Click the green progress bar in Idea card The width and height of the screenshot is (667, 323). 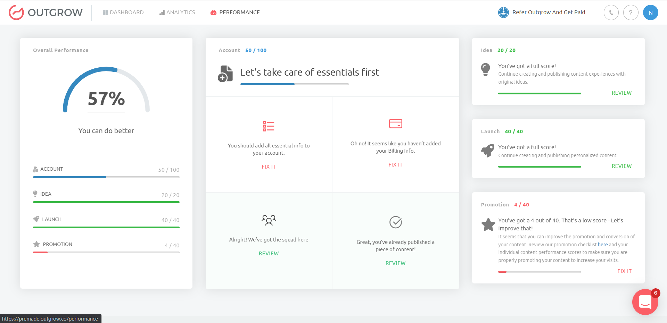click(540, 93)
